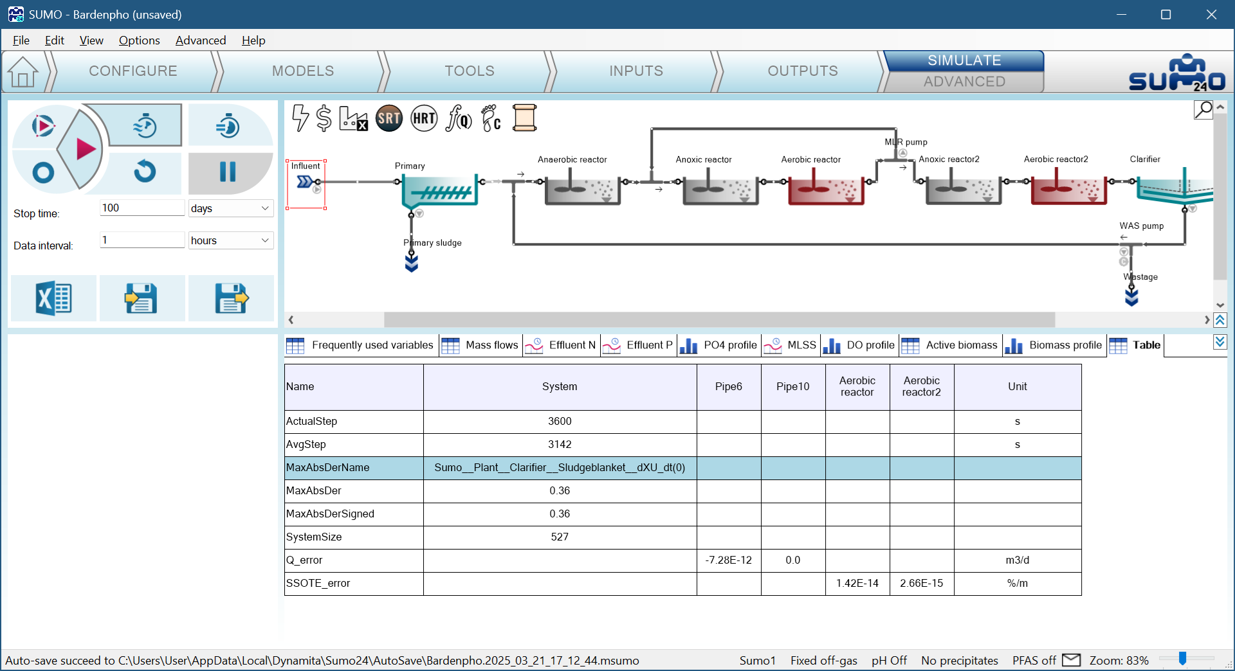This screenshot has height=671, width=1235.
Task: Open the lightning bolt energy icon
Action: [300, 118]
